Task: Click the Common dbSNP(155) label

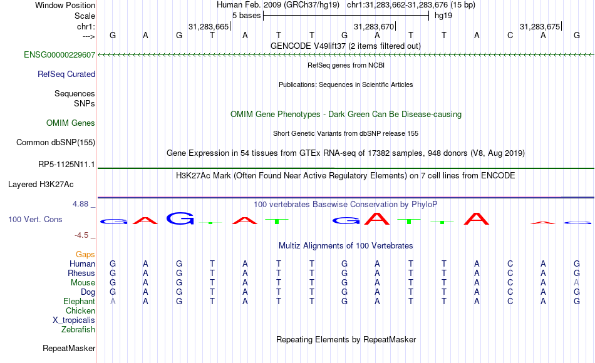Action: 56,142
